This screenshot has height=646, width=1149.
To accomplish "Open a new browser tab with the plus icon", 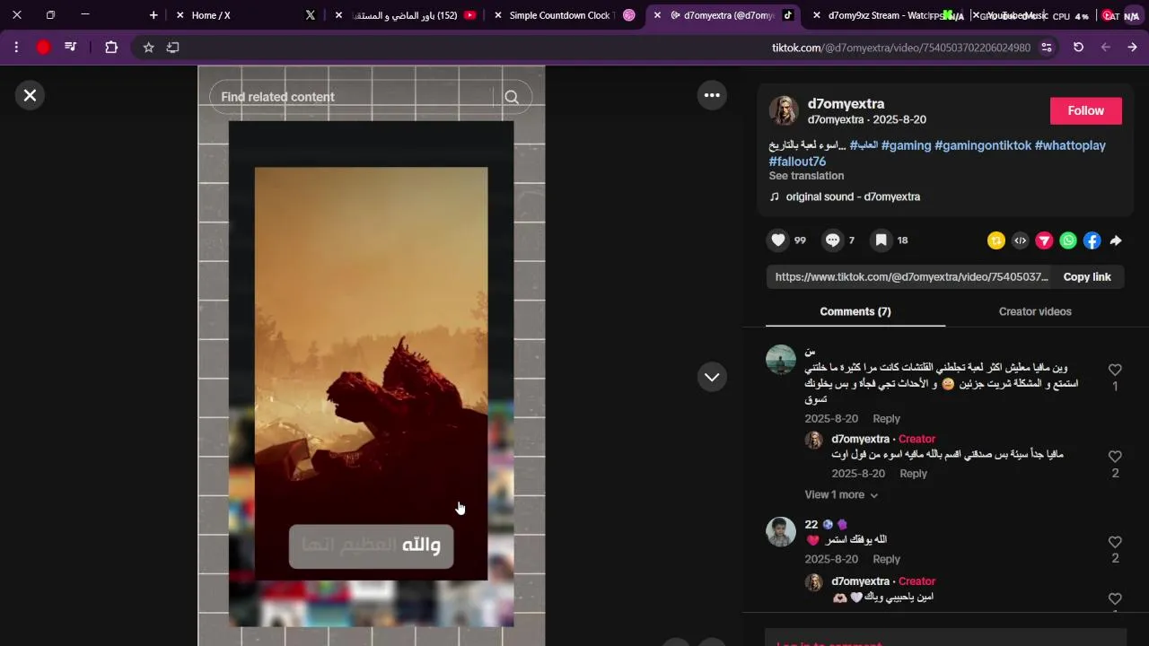I will pos(153,15).
